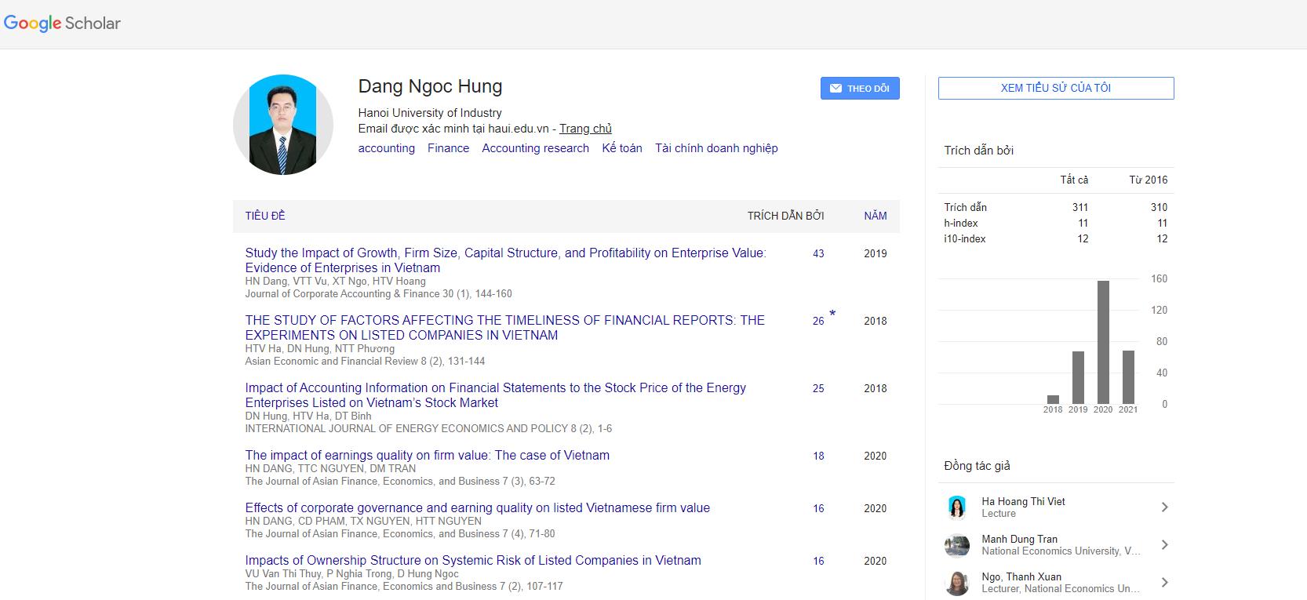Click the Theo dõi follow button
The width and height of the screenshot is (1307, 600).
click(x=860, y=89)
